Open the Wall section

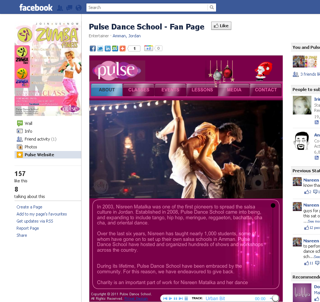[28, 123]
